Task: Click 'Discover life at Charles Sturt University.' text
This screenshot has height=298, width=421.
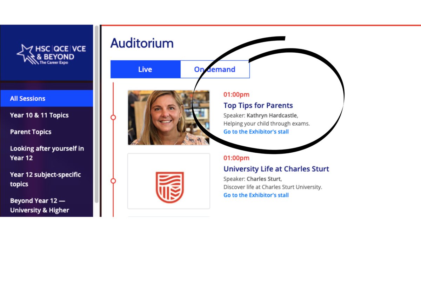Action: point(273,187)
